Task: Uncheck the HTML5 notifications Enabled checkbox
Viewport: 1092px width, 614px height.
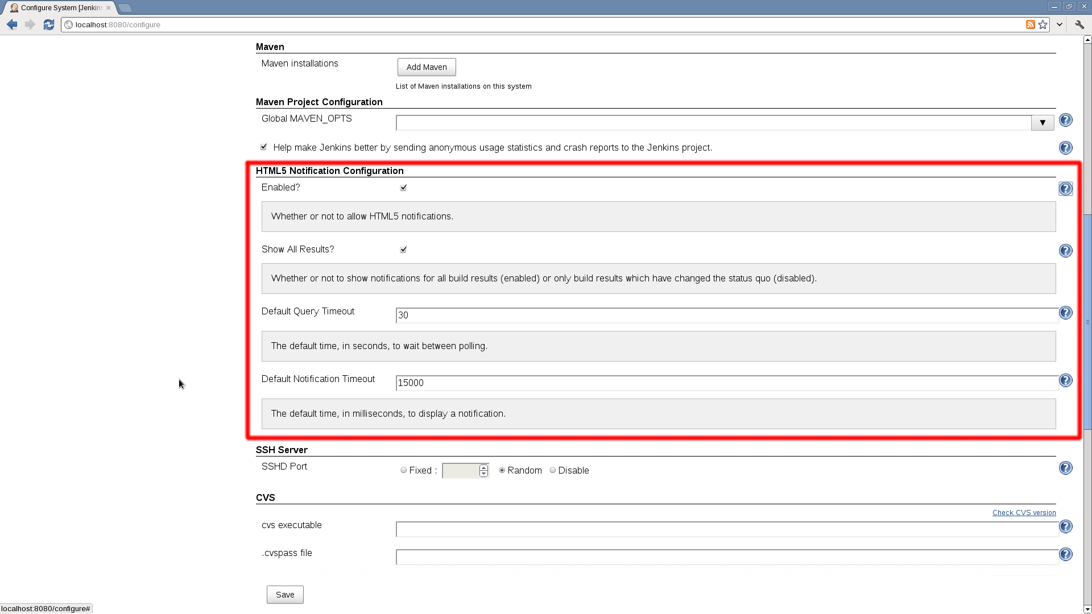Action: click(x=403, y=188)
